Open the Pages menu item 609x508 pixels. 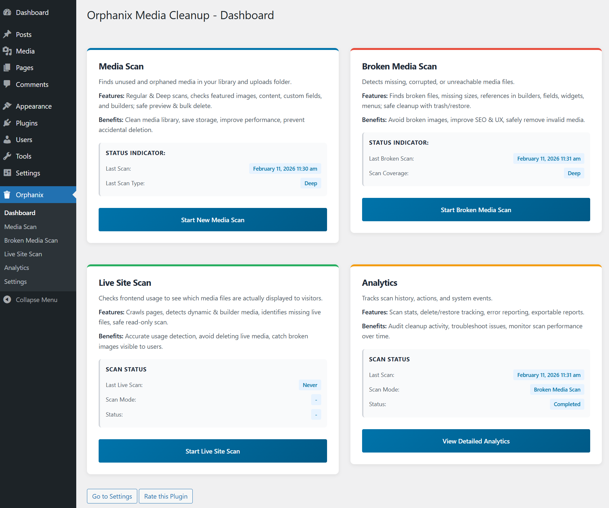(25, 68)
